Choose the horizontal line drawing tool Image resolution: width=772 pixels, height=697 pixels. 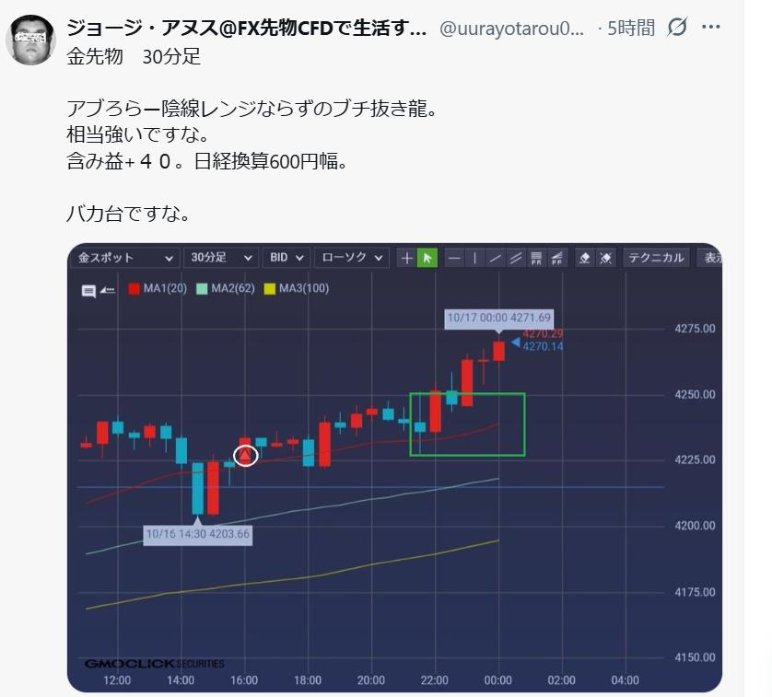454,259
